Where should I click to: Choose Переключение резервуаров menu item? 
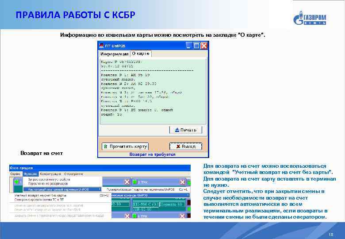coord(48,184)
